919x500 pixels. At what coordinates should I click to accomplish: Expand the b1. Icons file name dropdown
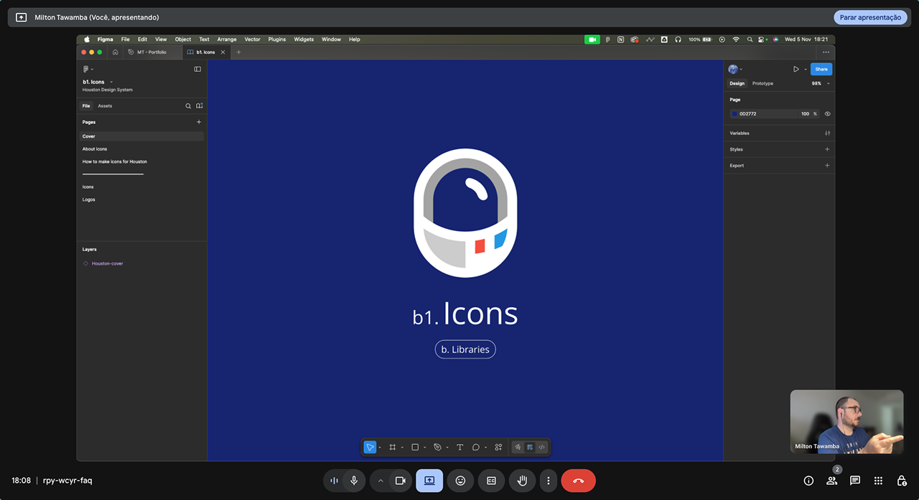[111, 82]
